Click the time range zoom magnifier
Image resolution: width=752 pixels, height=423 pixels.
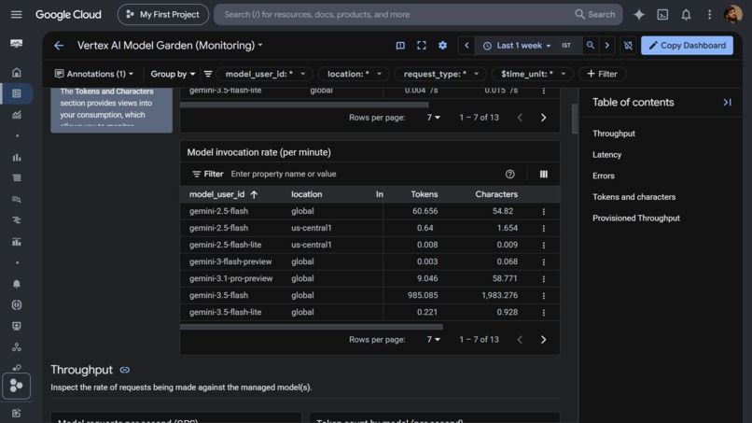tap(591, 46)
